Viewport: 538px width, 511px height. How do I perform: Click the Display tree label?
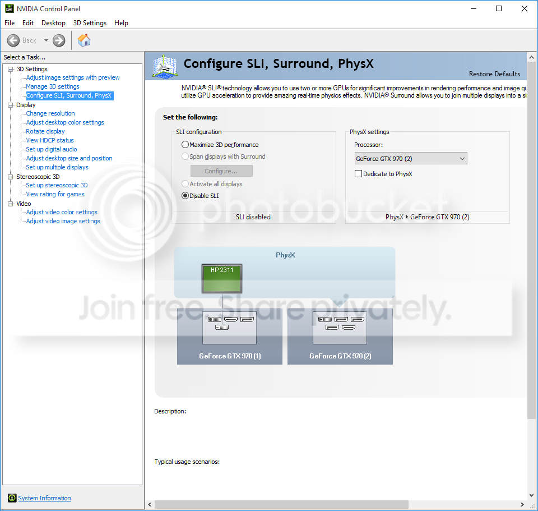tap(26, 105)
